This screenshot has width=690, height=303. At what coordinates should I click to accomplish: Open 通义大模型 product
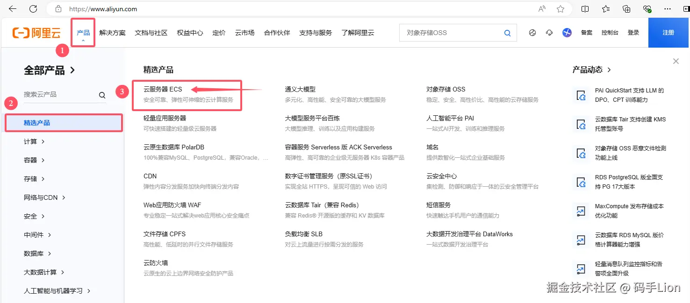point(300,89)
